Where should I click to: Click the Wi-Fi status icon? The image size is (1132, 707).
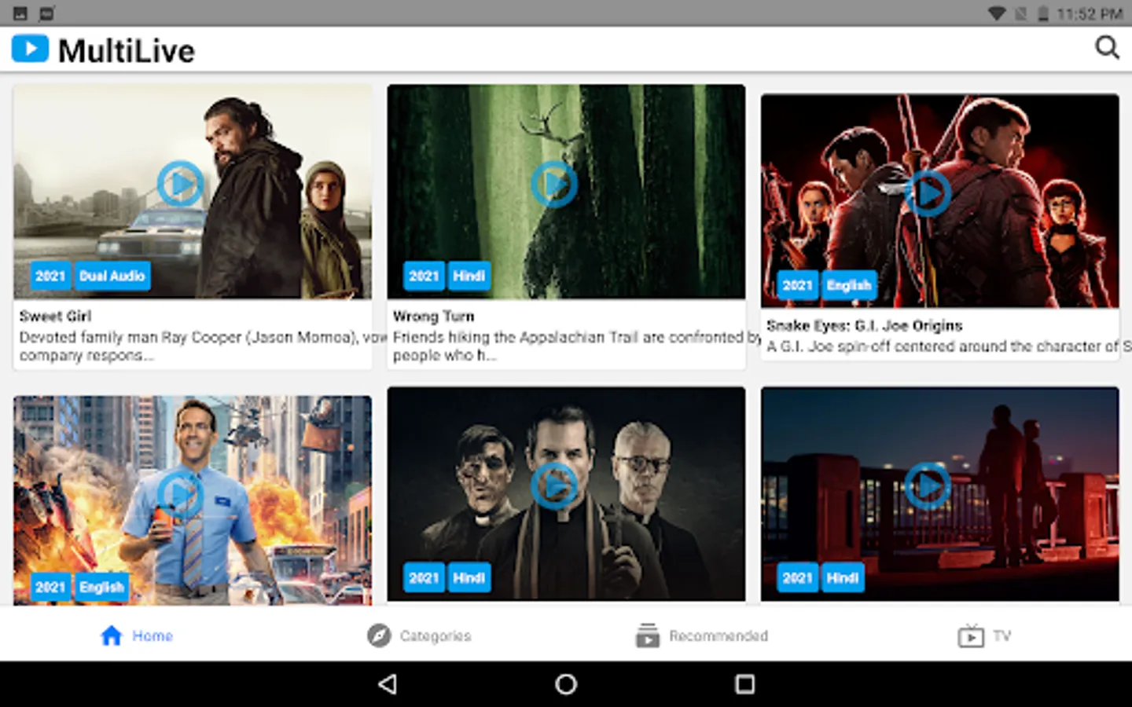997,13
